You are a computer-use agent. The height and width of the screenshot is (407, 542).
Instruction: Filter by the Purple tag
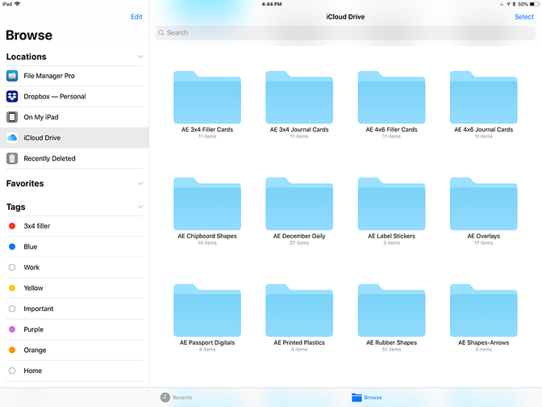(x=74, y=329)
